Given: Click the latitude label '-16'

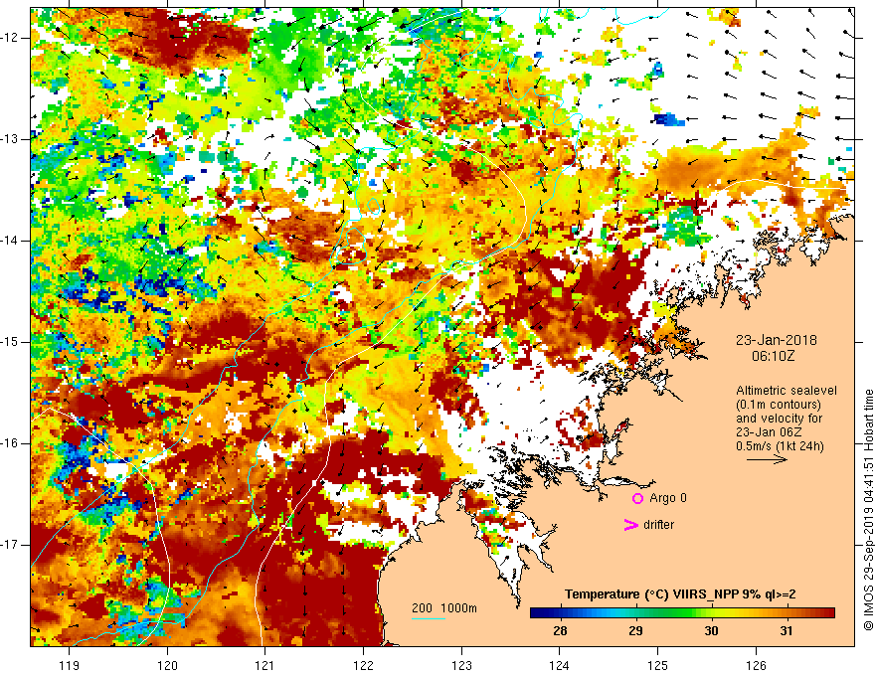Looking at the screenshot, I should click(x=11, y=443).
